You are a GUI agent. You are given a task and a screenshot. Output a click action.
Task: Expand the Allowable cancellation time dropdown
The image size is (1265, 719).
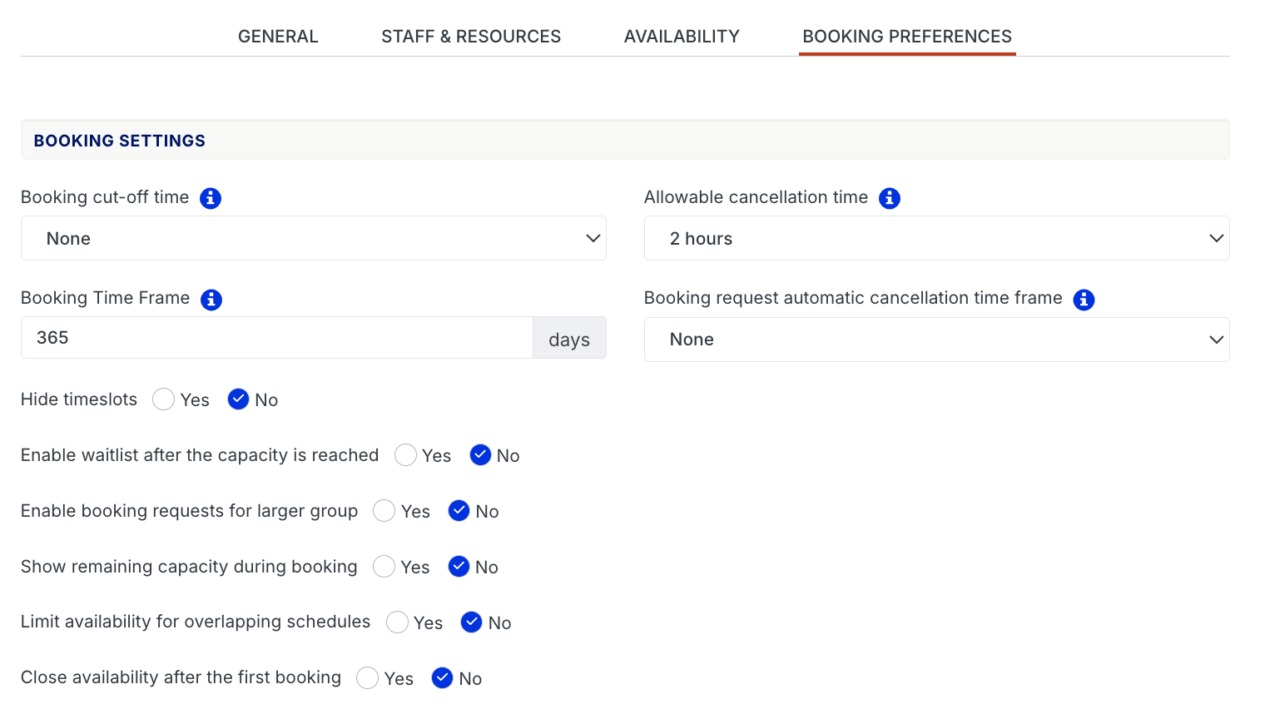(936, 239)
